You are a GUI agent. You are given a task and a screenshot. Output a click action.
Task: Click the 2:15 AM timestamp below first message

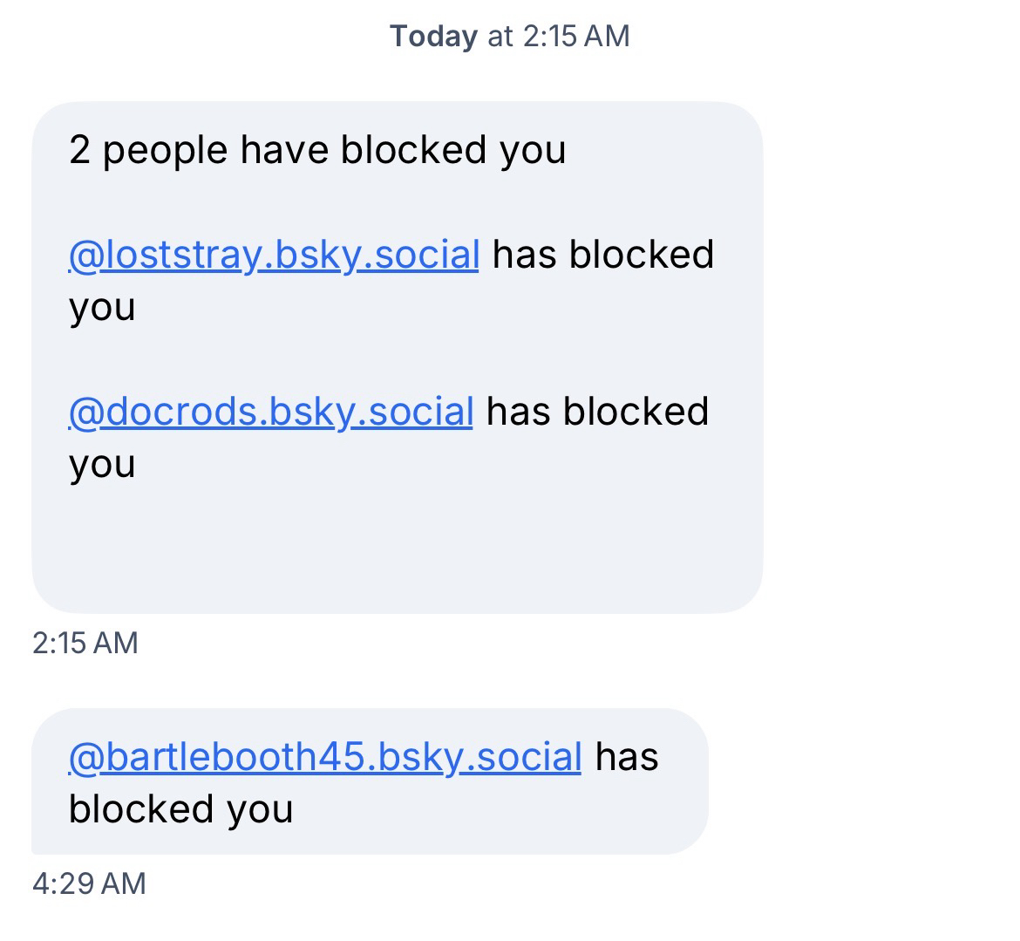pos(85,643)
